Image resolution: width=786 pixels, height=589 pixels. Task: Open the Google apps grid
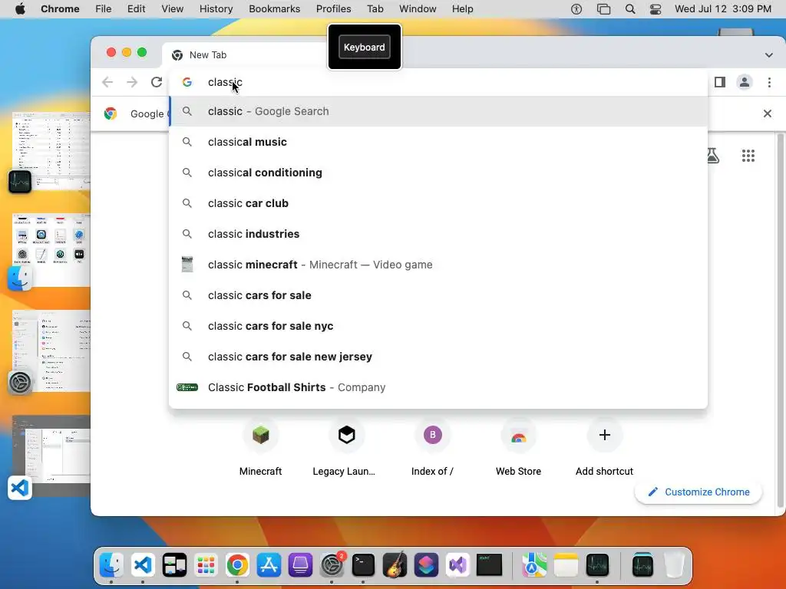[x=748, y=156]
